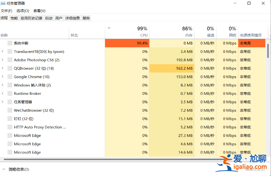
Task: Click the vertical scrollbar thumb
Action: tap(268, 51)
